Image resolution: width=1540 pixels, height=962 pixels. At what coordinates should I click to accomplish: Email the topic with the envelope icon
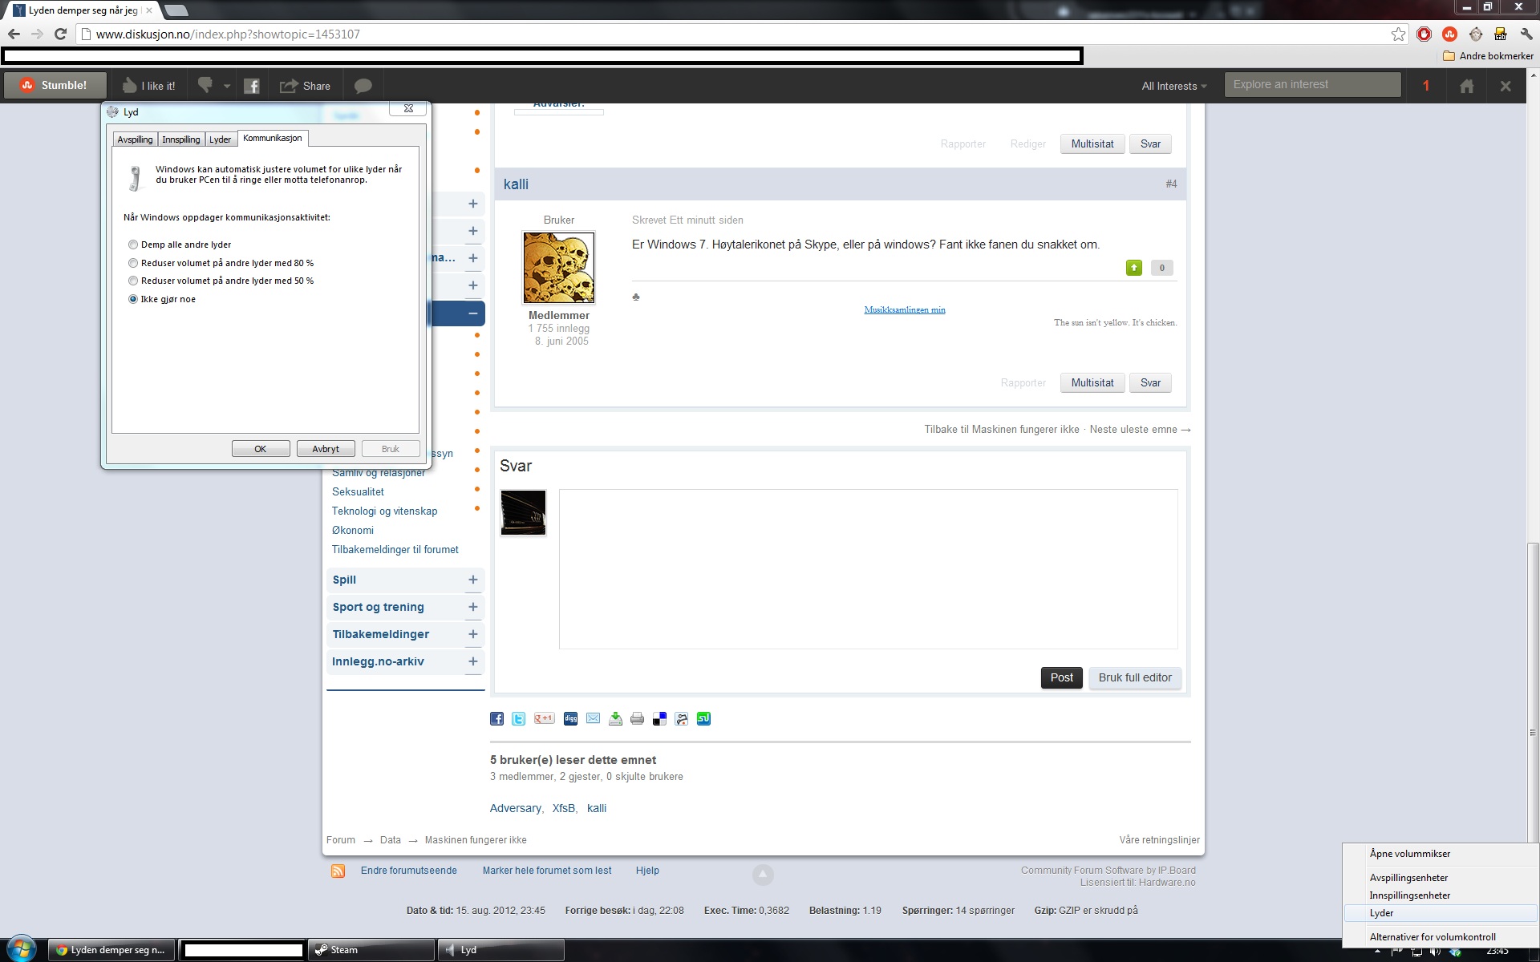pyautogui.click(x=593, y=718)
